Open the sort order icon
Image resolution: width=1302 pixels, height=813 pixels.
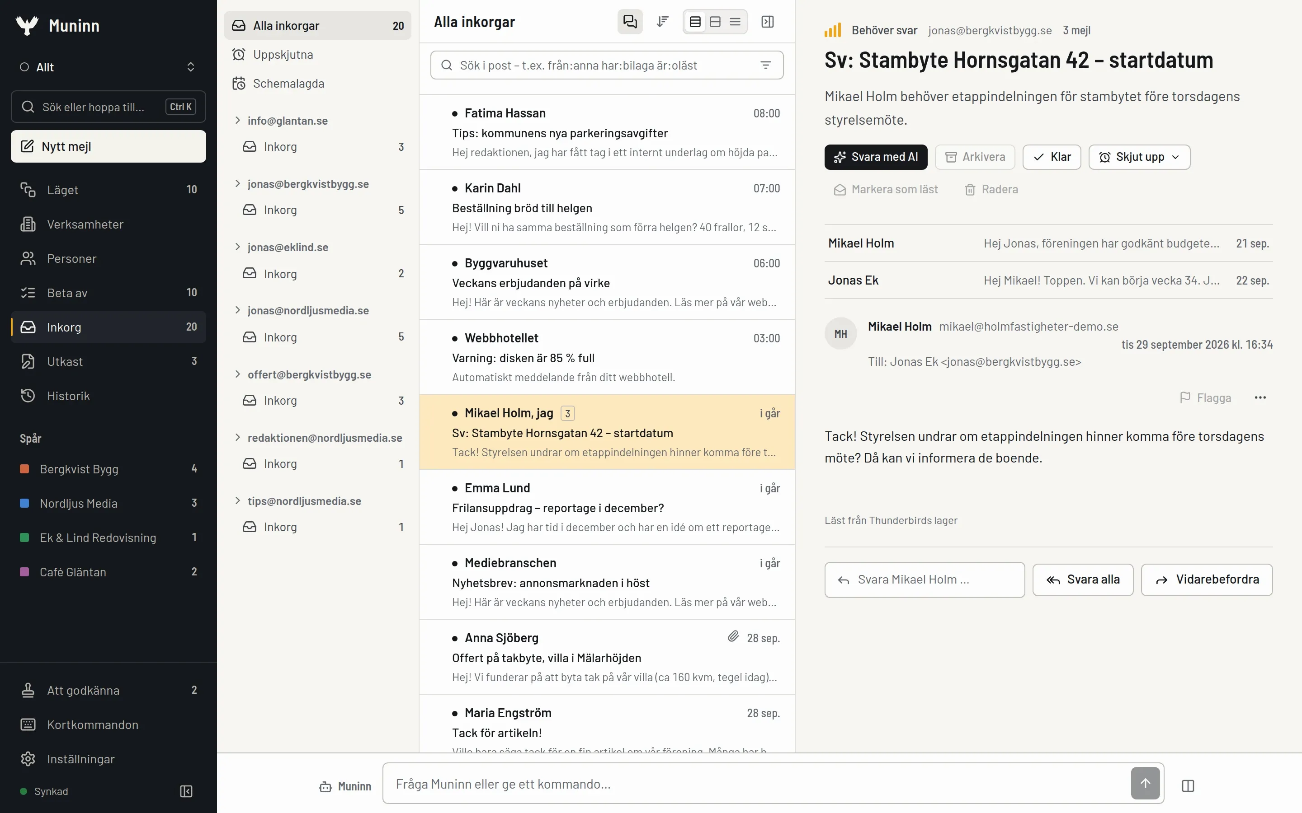pyautogui.click(x=662, y=22)
